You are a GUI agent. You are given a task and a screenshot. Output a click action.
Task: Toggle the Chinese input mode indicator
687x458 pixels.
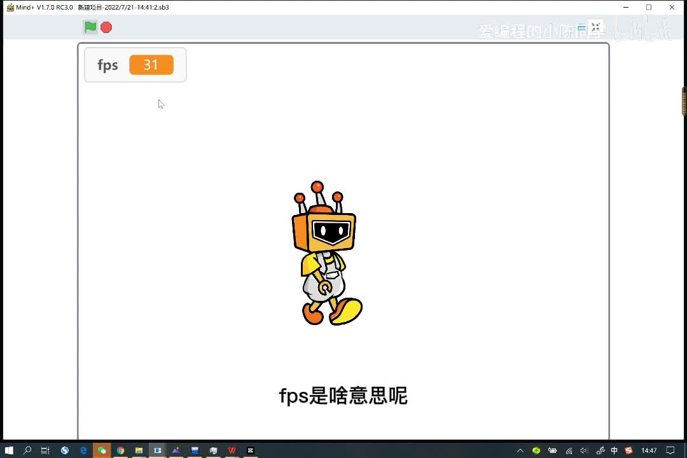[x=614, y=450]
